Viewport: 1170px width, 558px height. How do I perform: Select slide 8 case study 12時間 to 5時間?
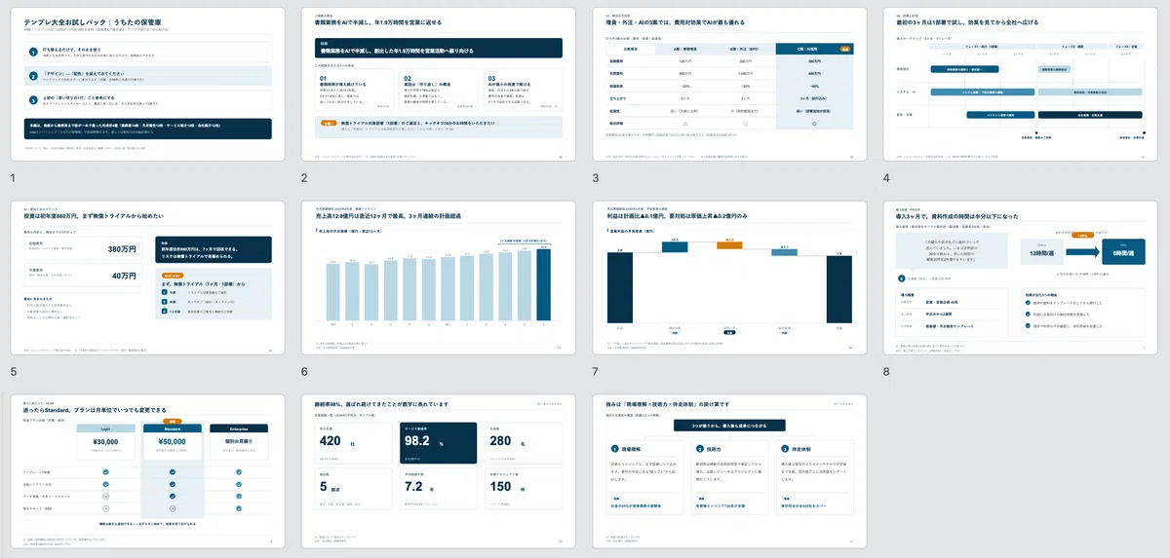pos(1021,278)
